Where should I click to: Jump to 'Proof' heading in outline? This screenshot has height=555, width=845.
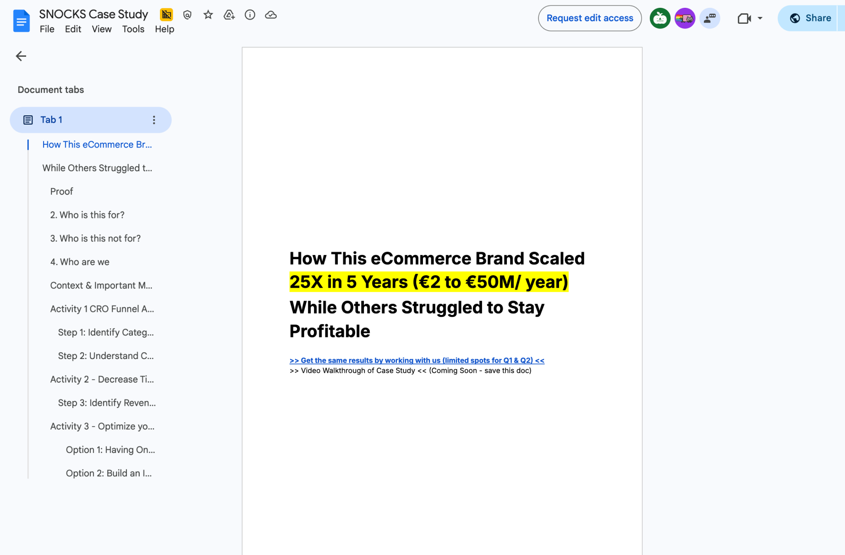coord(61,191)
